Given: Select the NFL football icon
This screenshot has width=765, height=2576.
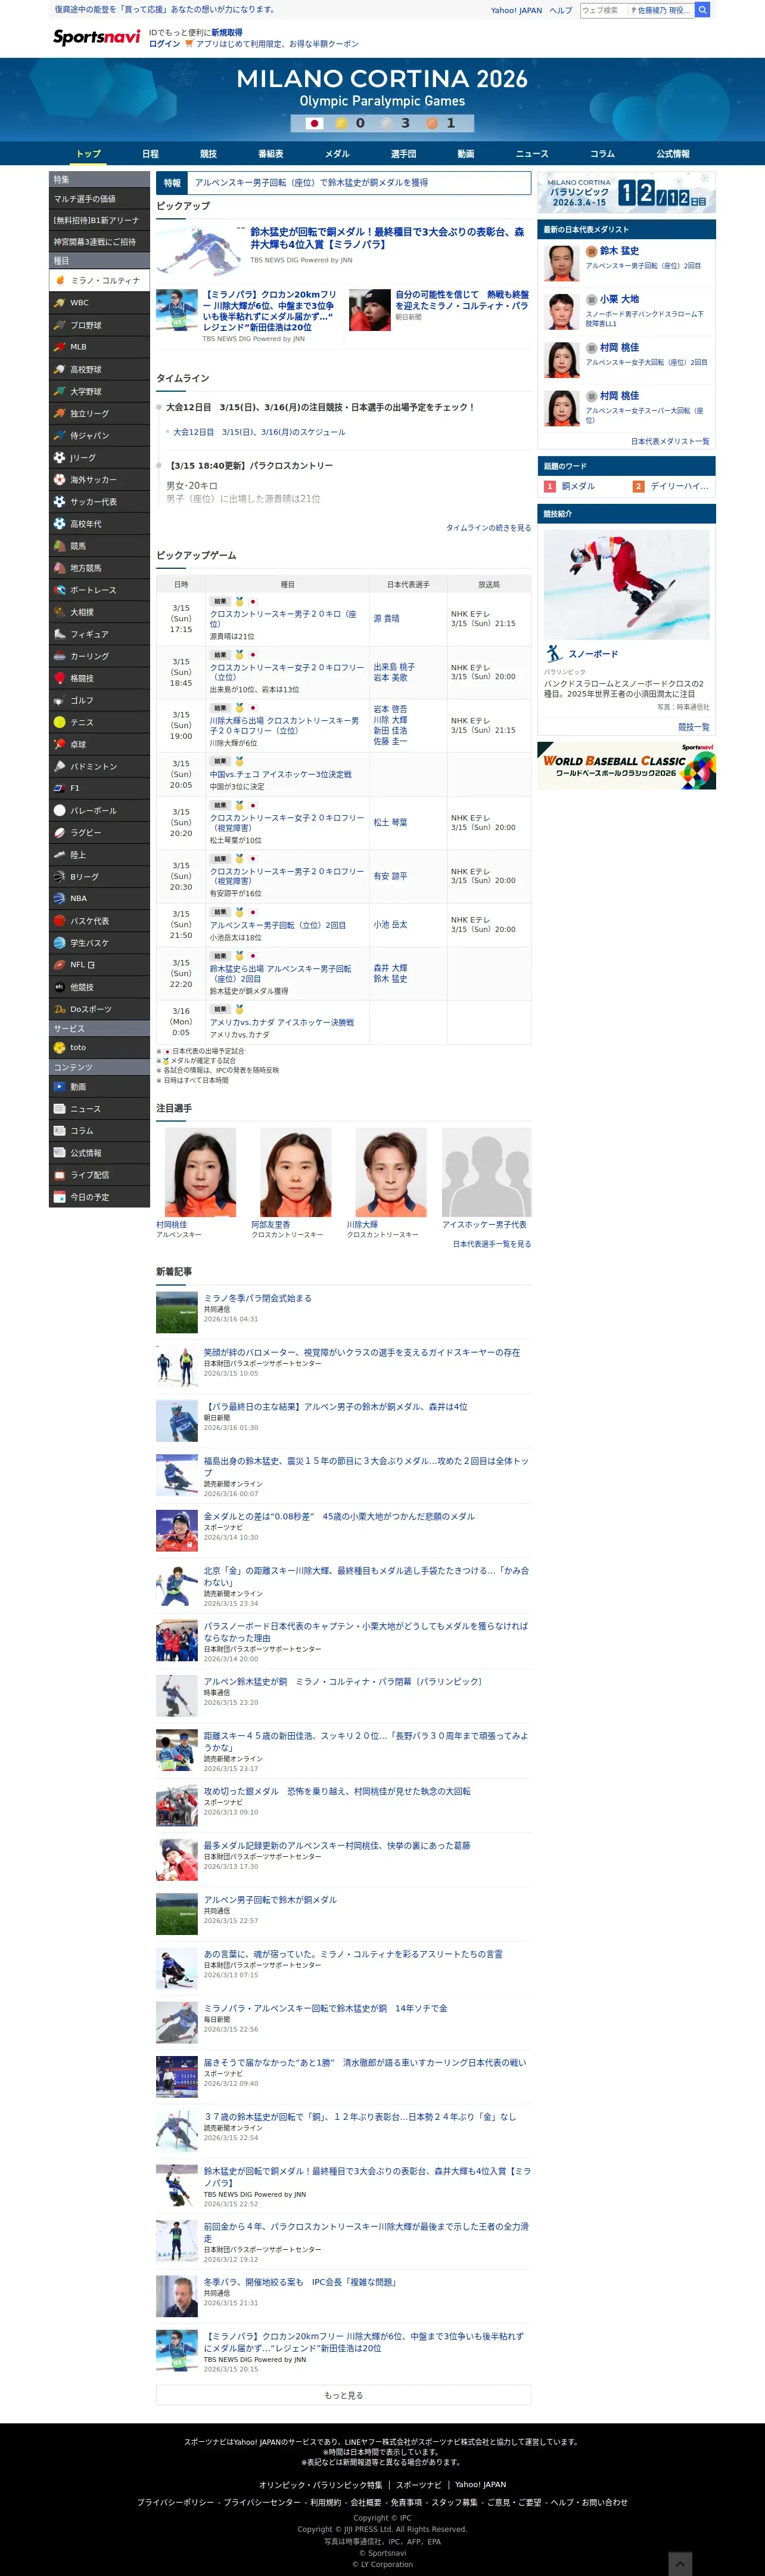Looking at the screenshot, I should [x=60, y=964].
